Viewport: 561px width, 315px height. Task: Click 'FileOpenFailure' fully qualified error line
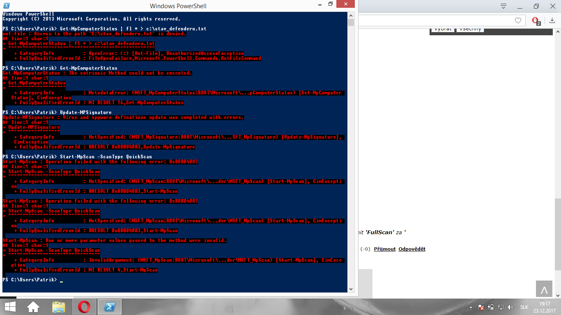coord(138,58)
